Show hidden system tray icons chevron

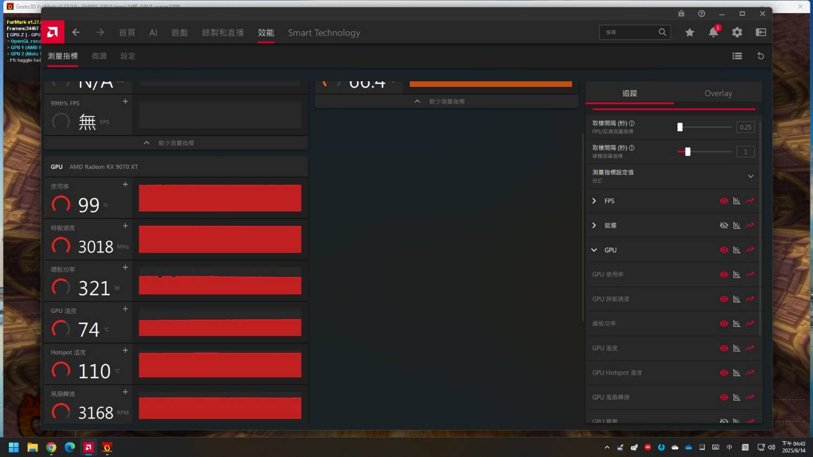coord(607,447)
